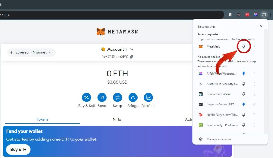Open a new browser tab with plus
273x158 pixels.
pyautogui.click(x=1, y=5)
